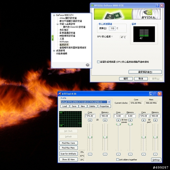The width and height of the screenshot is (170, 170).
Task: Click the 3D low power Core slider handle
Action: (x=118, y=124)
